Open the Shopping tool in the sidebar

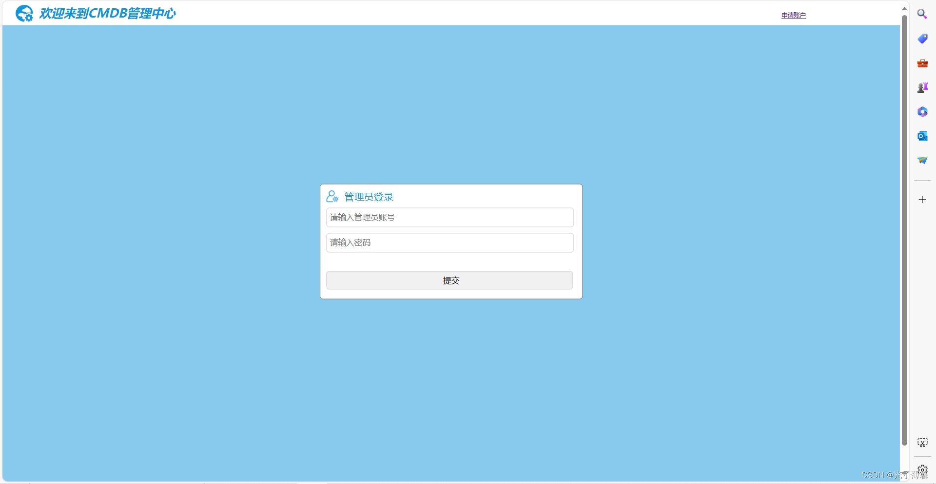(922, 38)
